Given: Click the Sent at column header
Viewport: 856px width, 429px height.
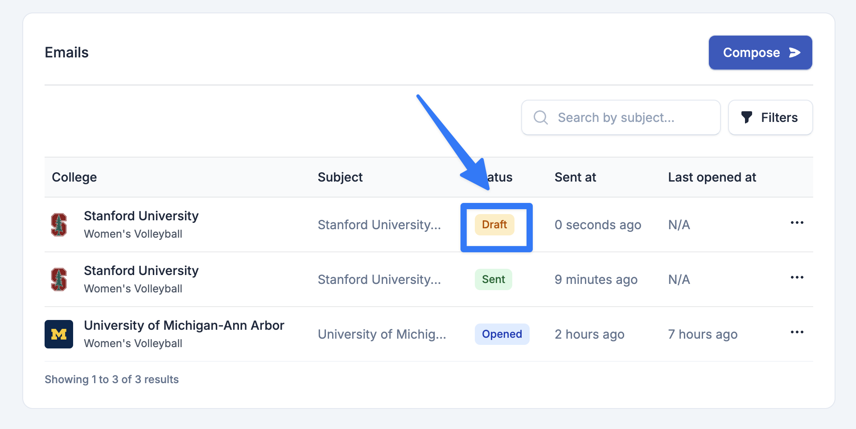Looking at the screenshot, I should coord(575,177).
